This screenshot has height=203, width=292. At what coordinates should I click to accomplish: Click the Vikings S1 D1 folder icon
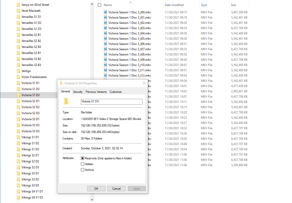[x=18, y=137]
